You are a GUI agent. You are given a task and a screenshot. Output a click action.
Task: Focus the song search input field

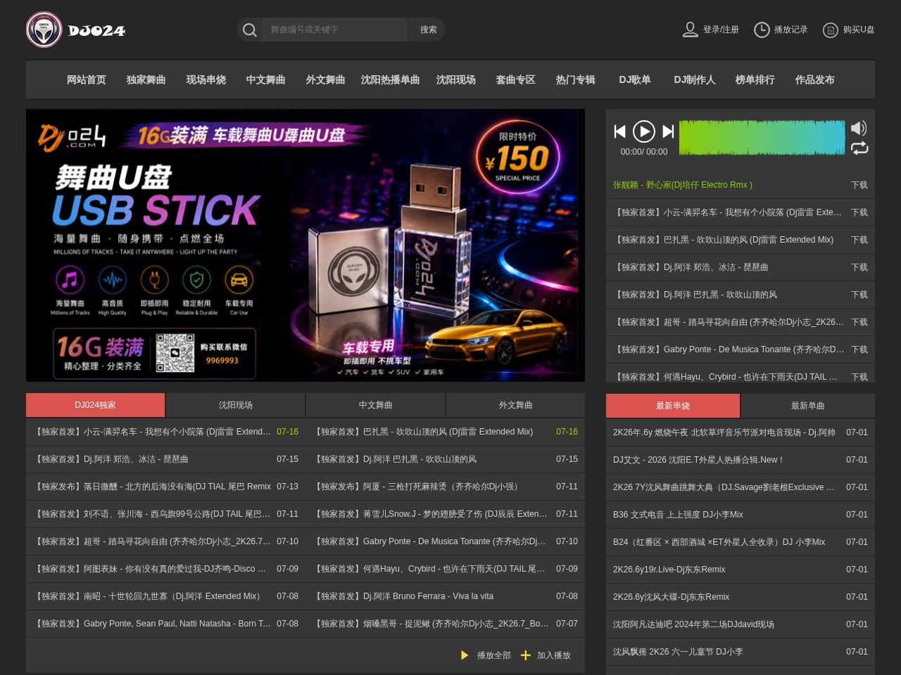(x=334, y=30)
